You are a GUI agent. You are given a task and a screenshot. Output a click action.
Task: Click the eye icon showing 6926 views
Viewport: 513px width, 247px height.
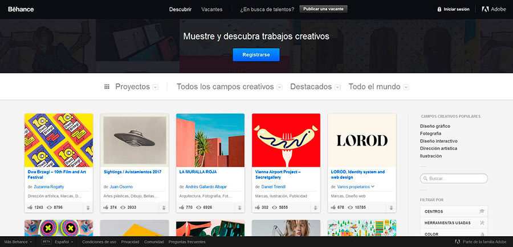[199, 208]
